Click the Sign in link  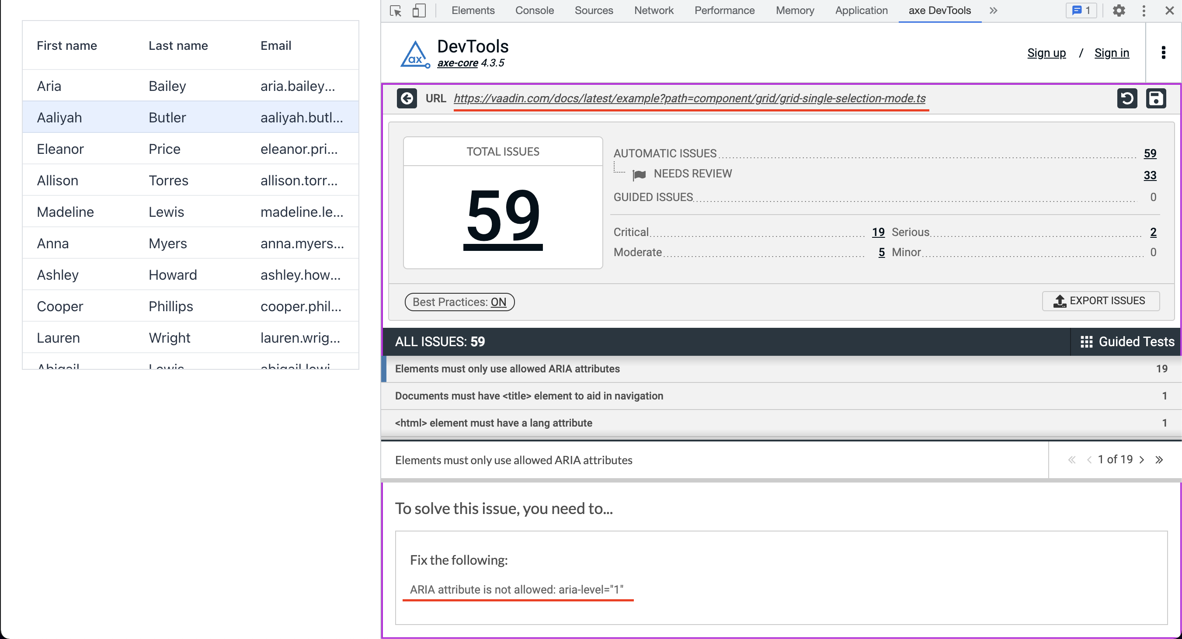(1112, 53)
